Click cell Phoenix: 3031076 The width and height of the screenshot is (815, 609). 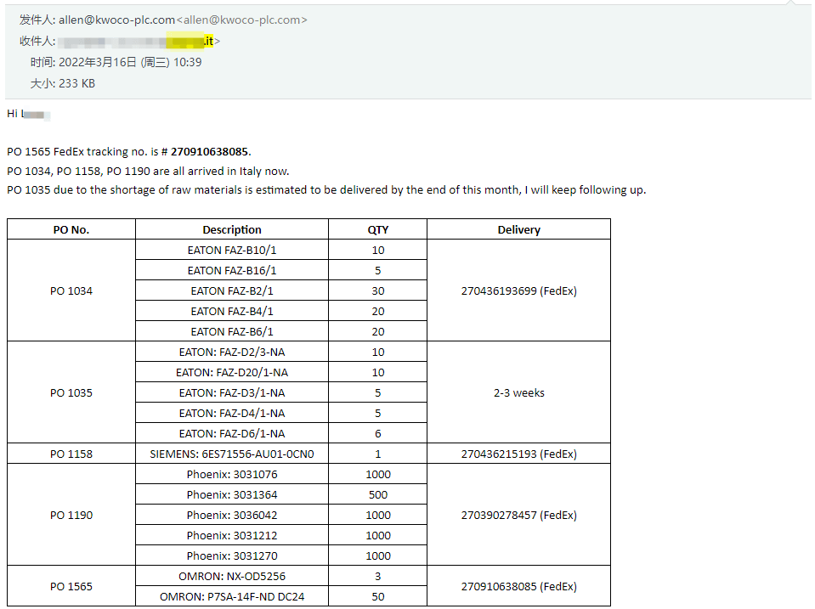click(232, 475)
